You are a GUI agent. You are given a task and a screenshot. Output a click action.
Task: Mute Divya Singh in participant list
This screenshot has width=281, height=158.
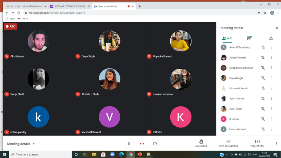pyautogui.click(x=263, y=78)
